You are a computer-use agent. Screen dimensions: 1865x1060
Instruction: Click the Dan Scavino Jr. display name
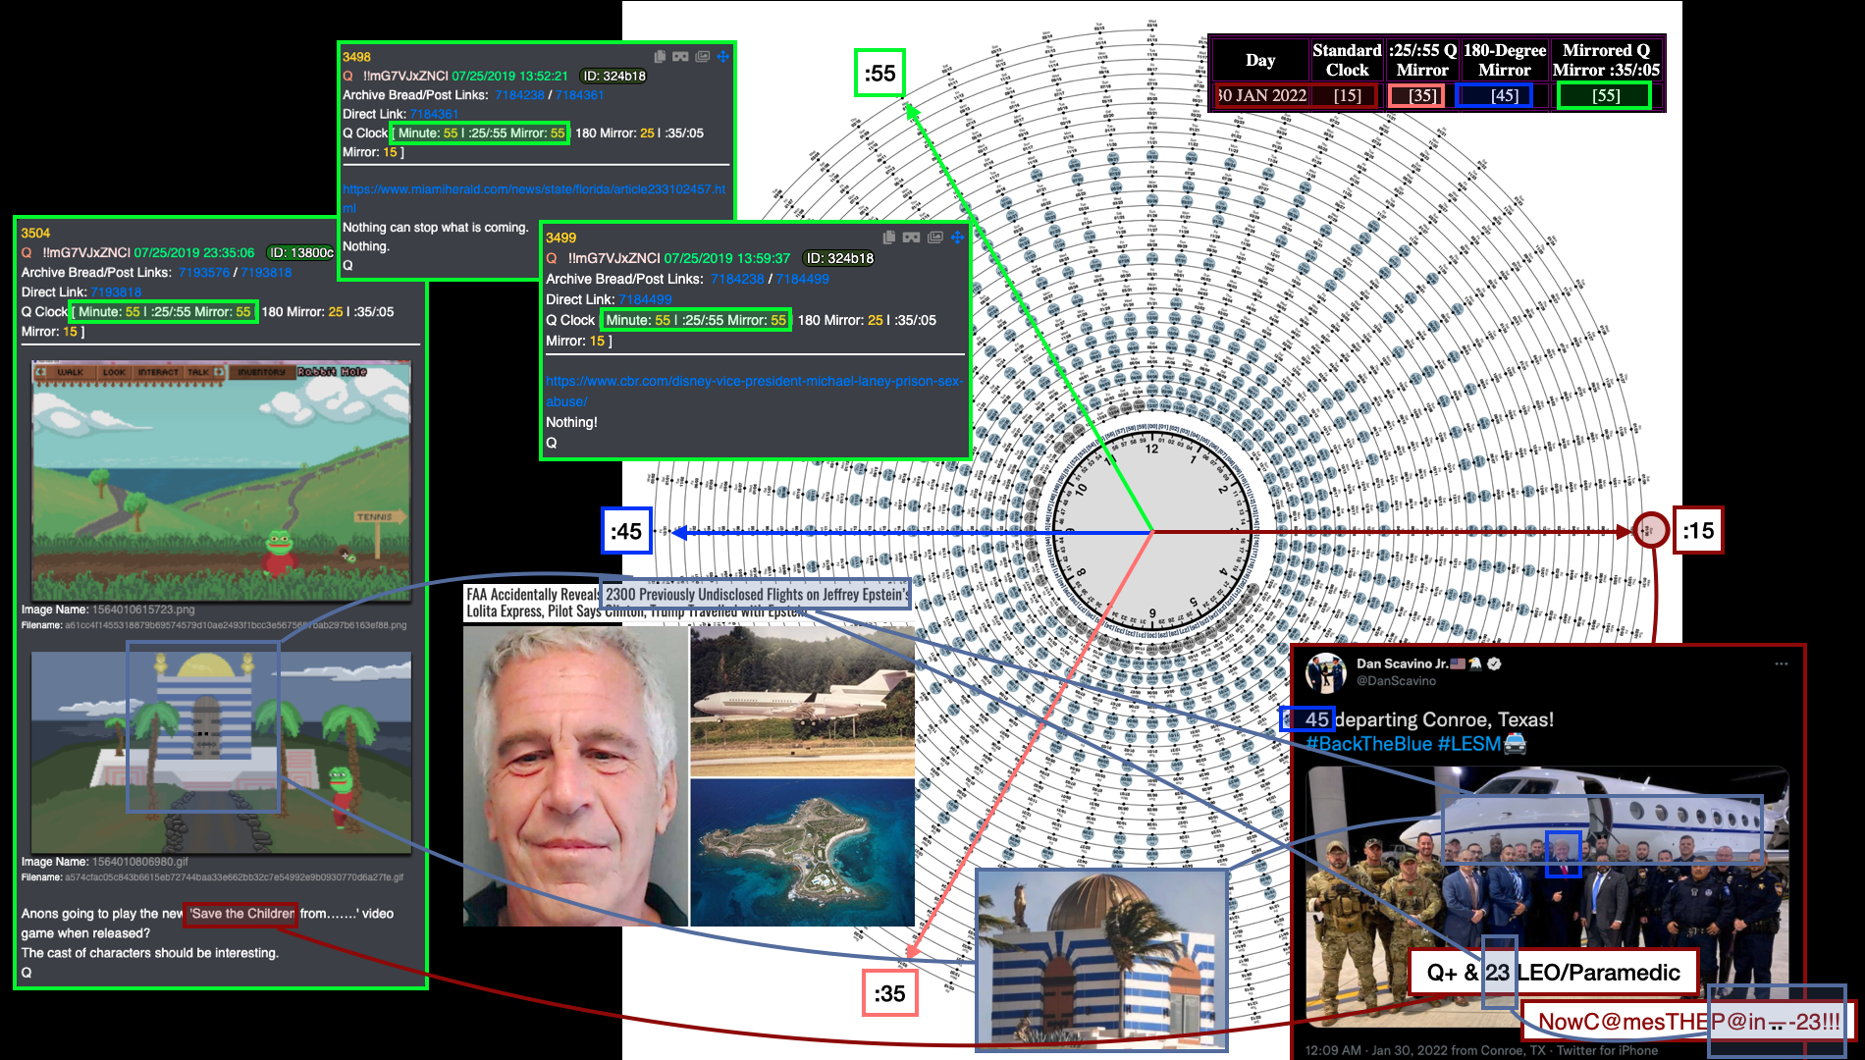pyautogui.click(x=1402, y=663)
